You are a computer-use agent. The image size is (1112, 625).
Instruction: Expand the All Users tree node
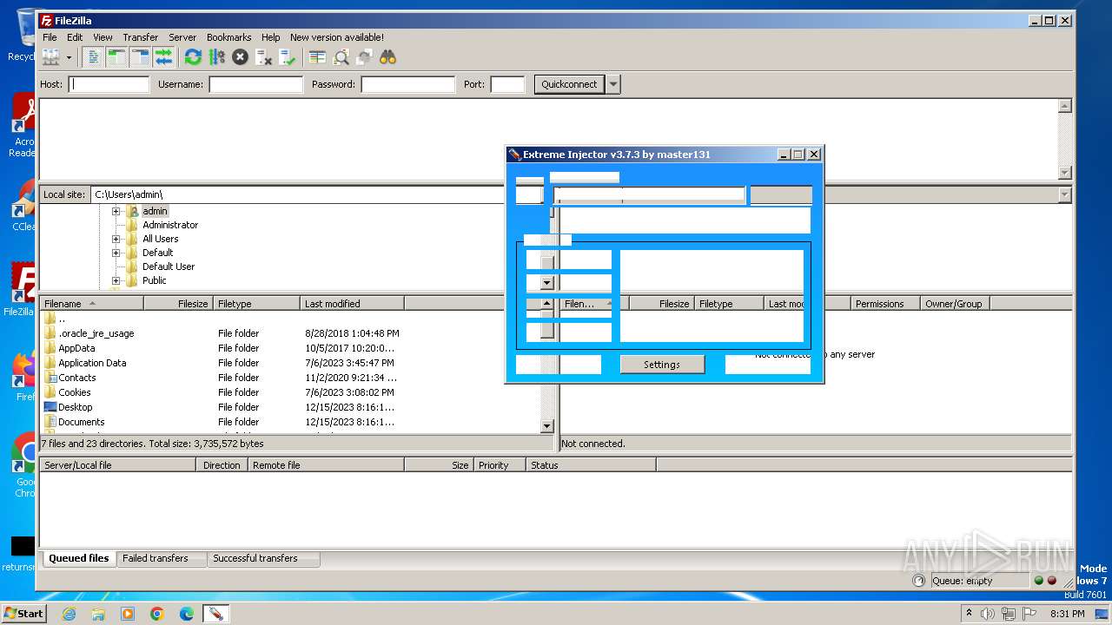tap(116, 239)
